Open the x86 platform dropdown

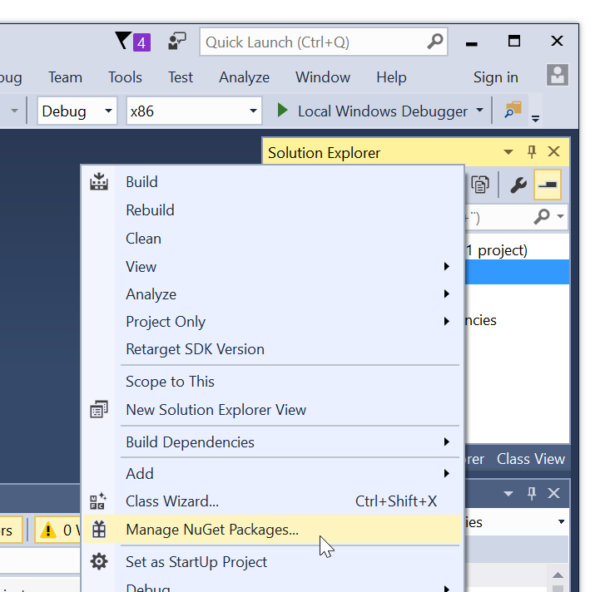(194, 111)
